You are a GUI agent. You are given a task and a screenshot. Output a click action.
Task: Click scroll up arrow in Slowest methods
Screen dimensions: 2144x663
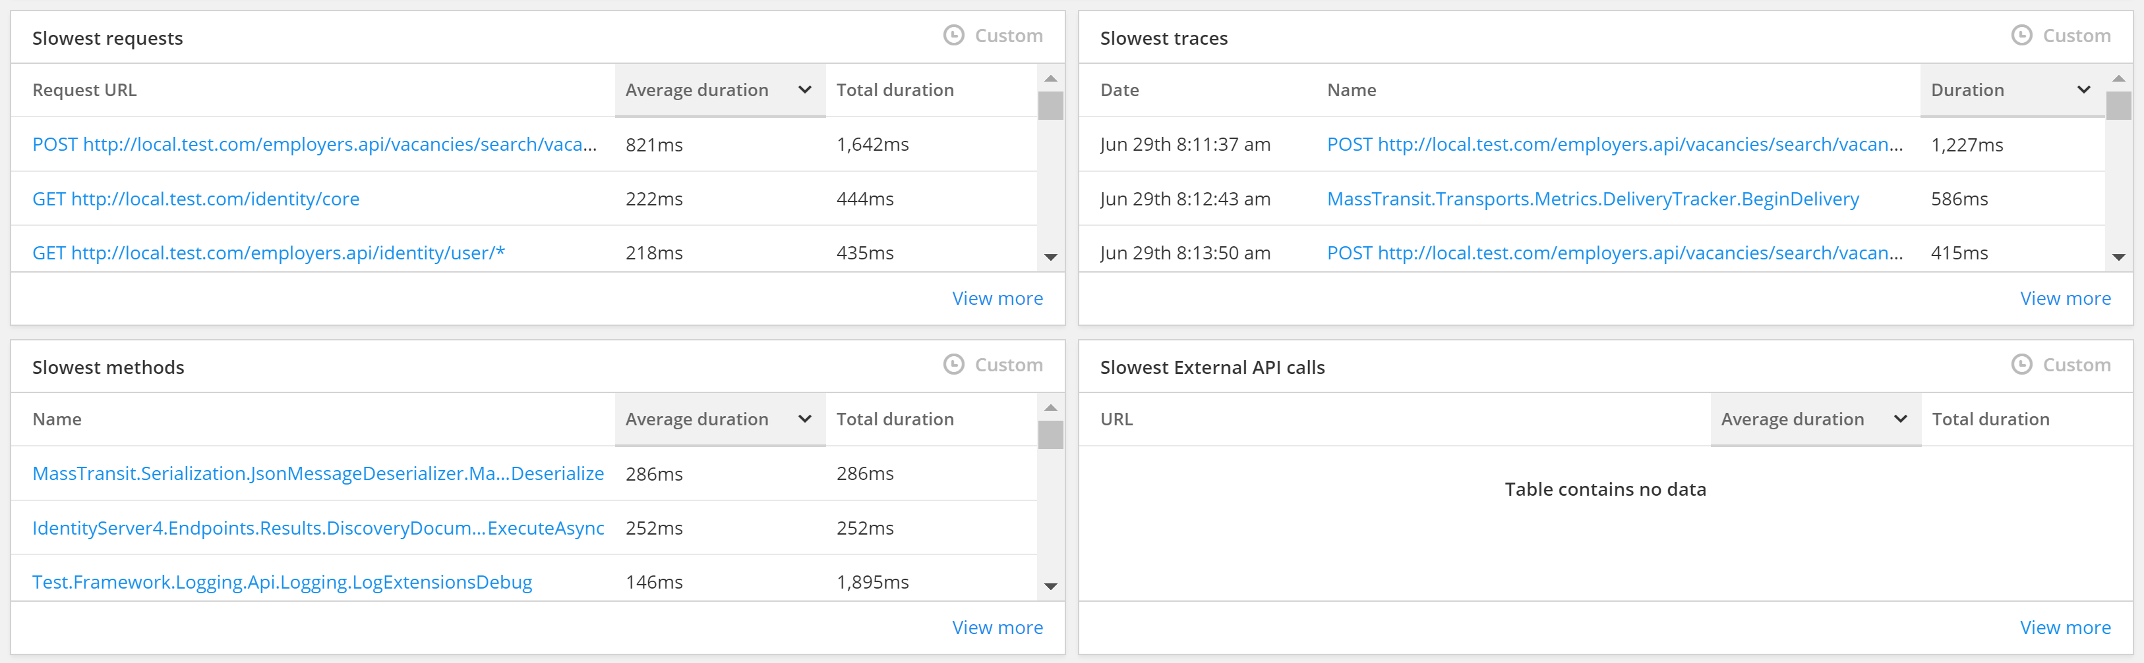[1050, 407]
